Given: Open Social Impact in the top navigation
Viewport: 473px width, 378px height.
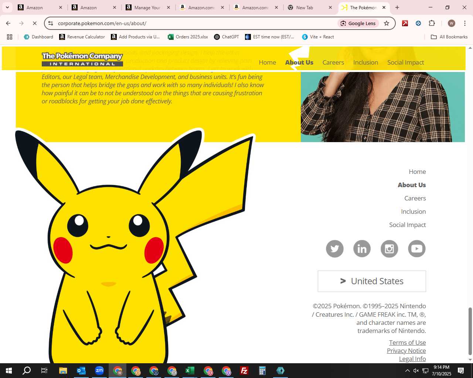Looking at the screenshot, I should coord(406,62).
